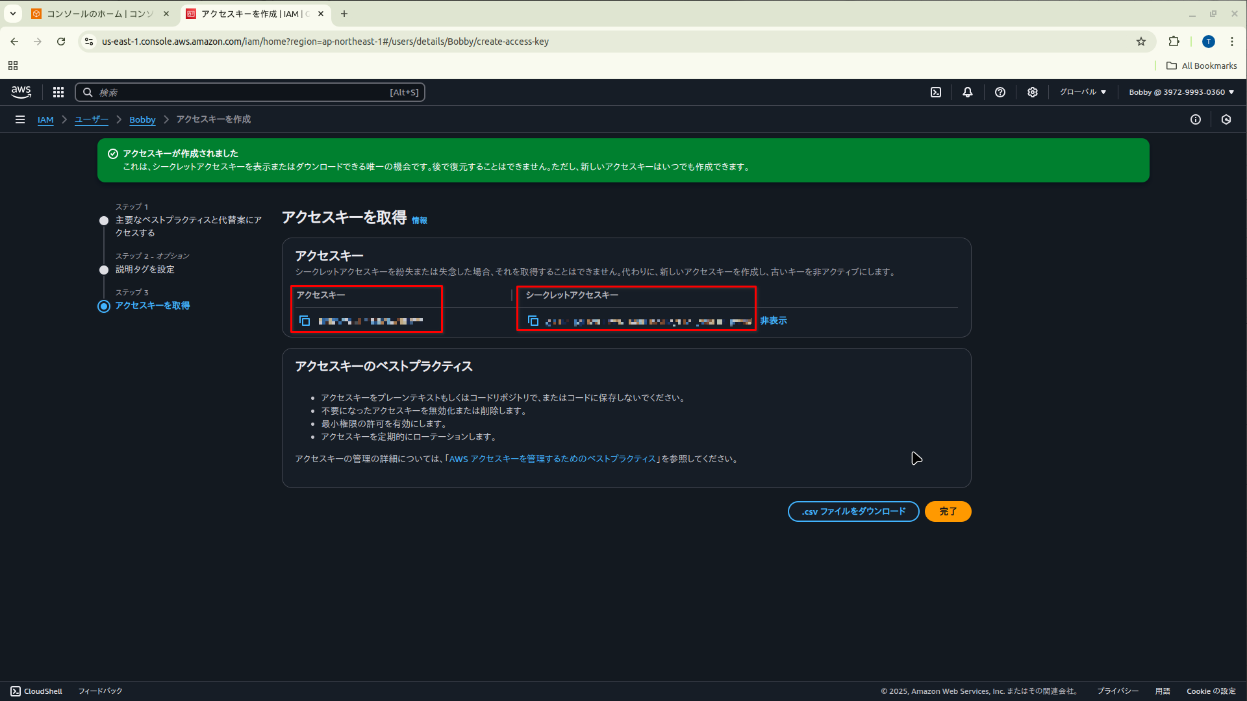
Task: Hide the secret access key (非表示)
Action: pyautogui.click(x=774, y=321)
